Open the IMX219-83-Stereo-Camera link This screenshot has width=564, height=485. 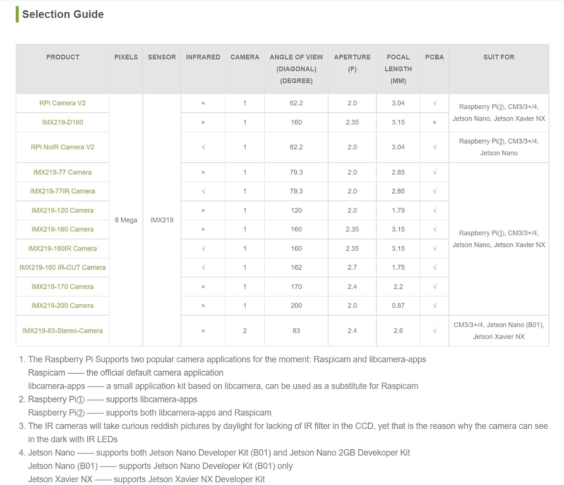62,331
